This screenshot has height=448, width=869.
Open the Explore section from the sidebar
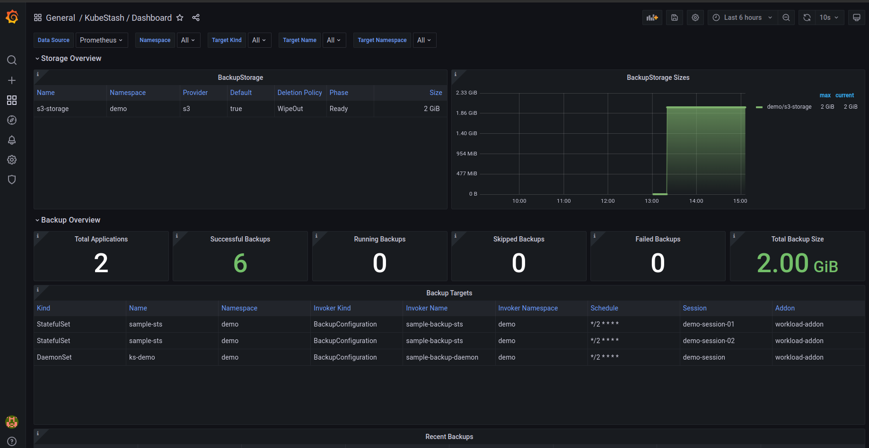(x=12, y=120)
